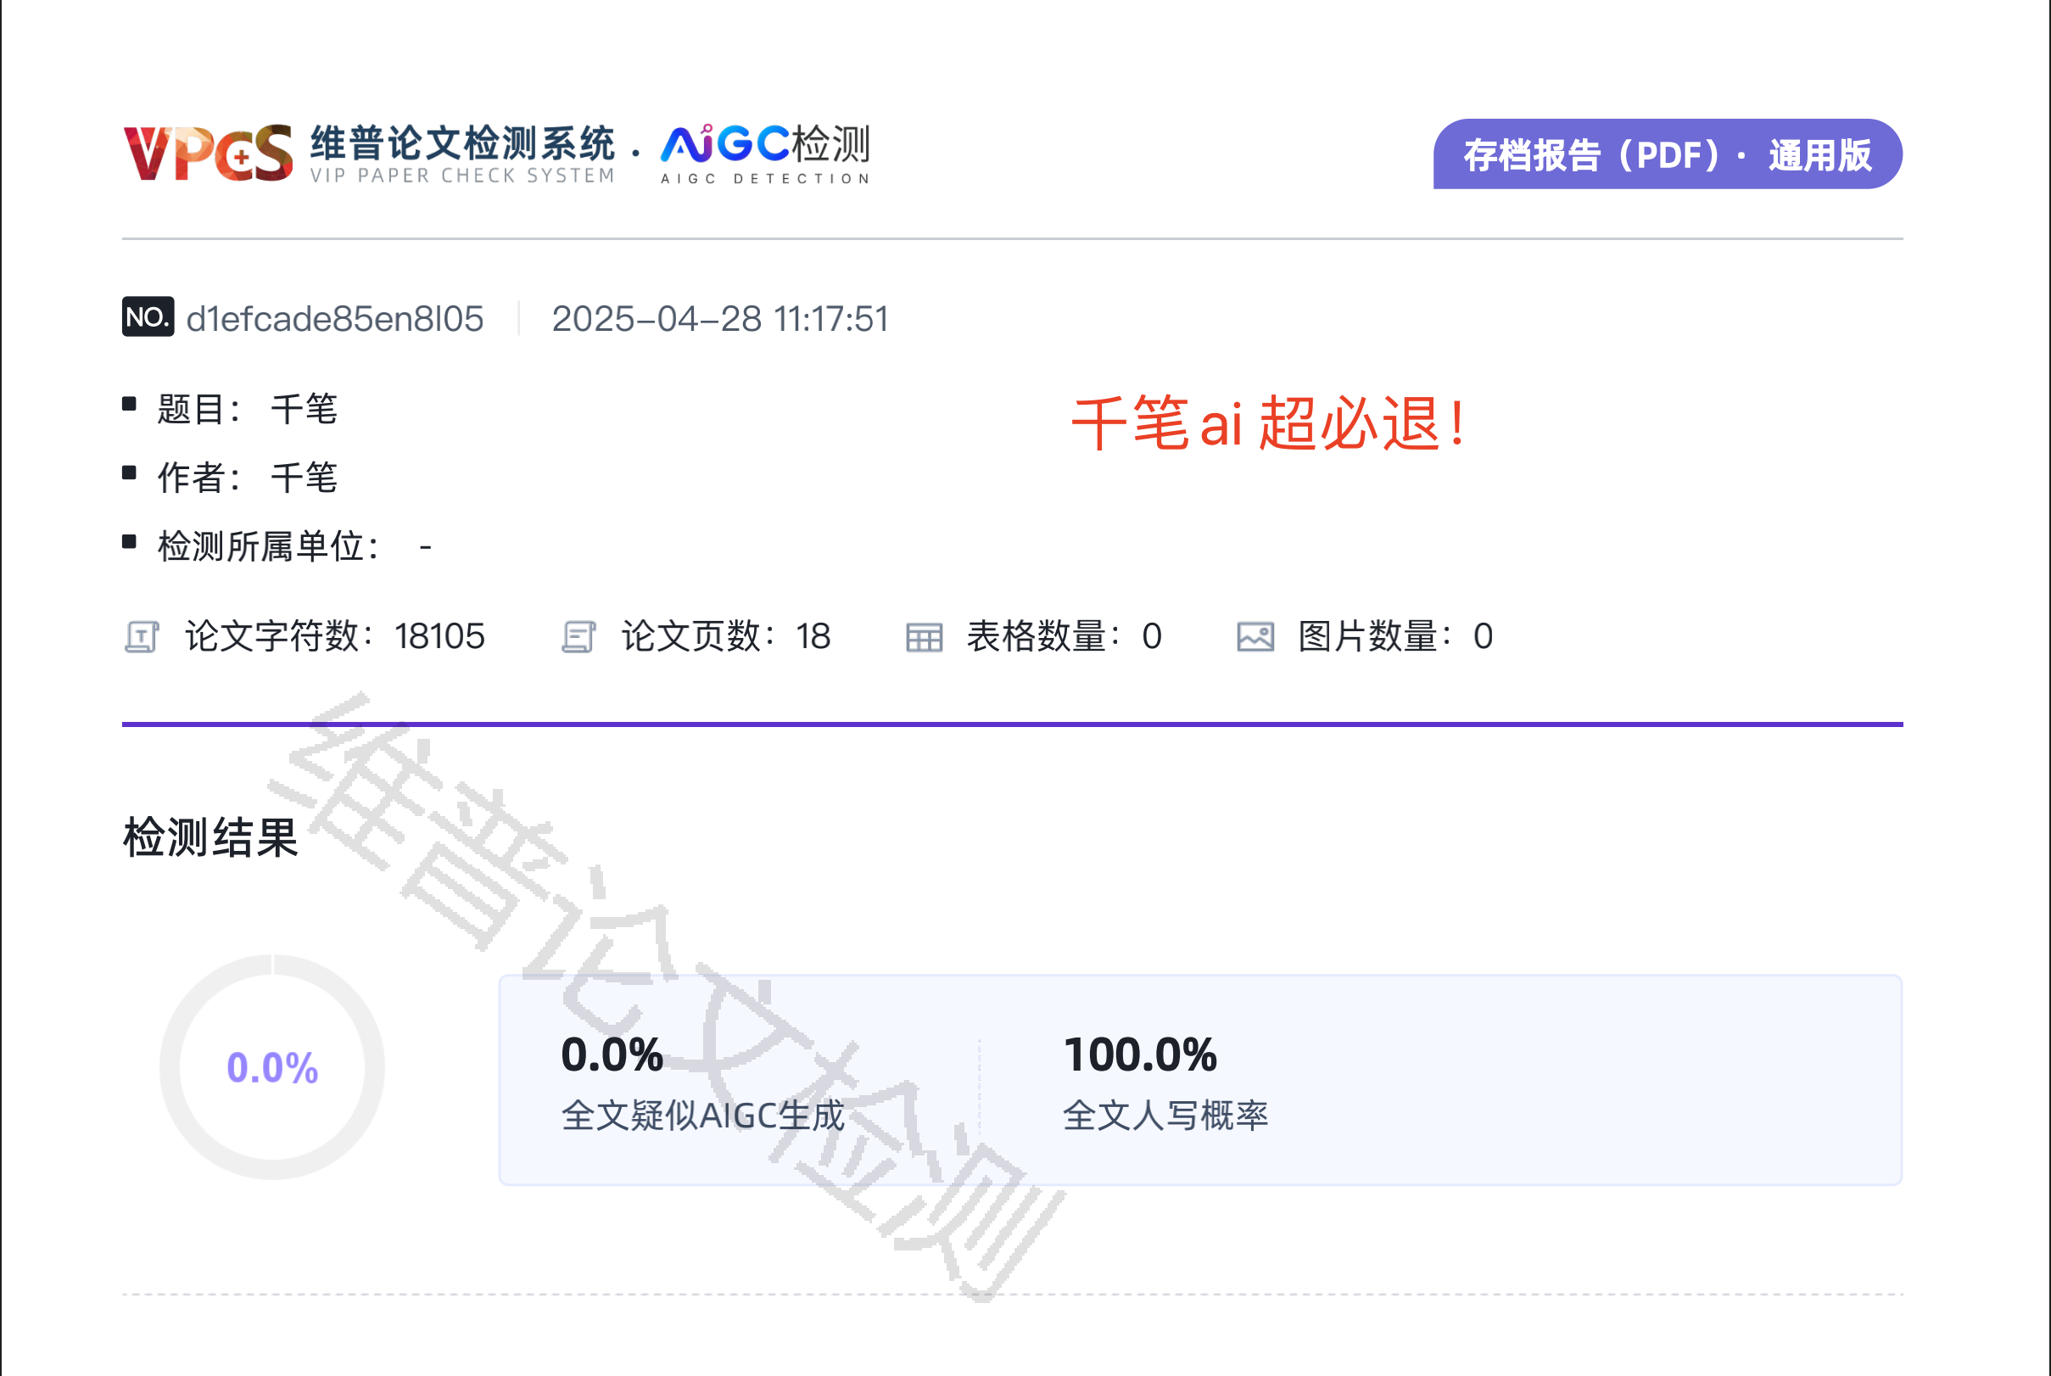Select the 检测结果 section heading
This screenshot has width=2051, height=1376.
pyautogui.click(x=210, y=840)
